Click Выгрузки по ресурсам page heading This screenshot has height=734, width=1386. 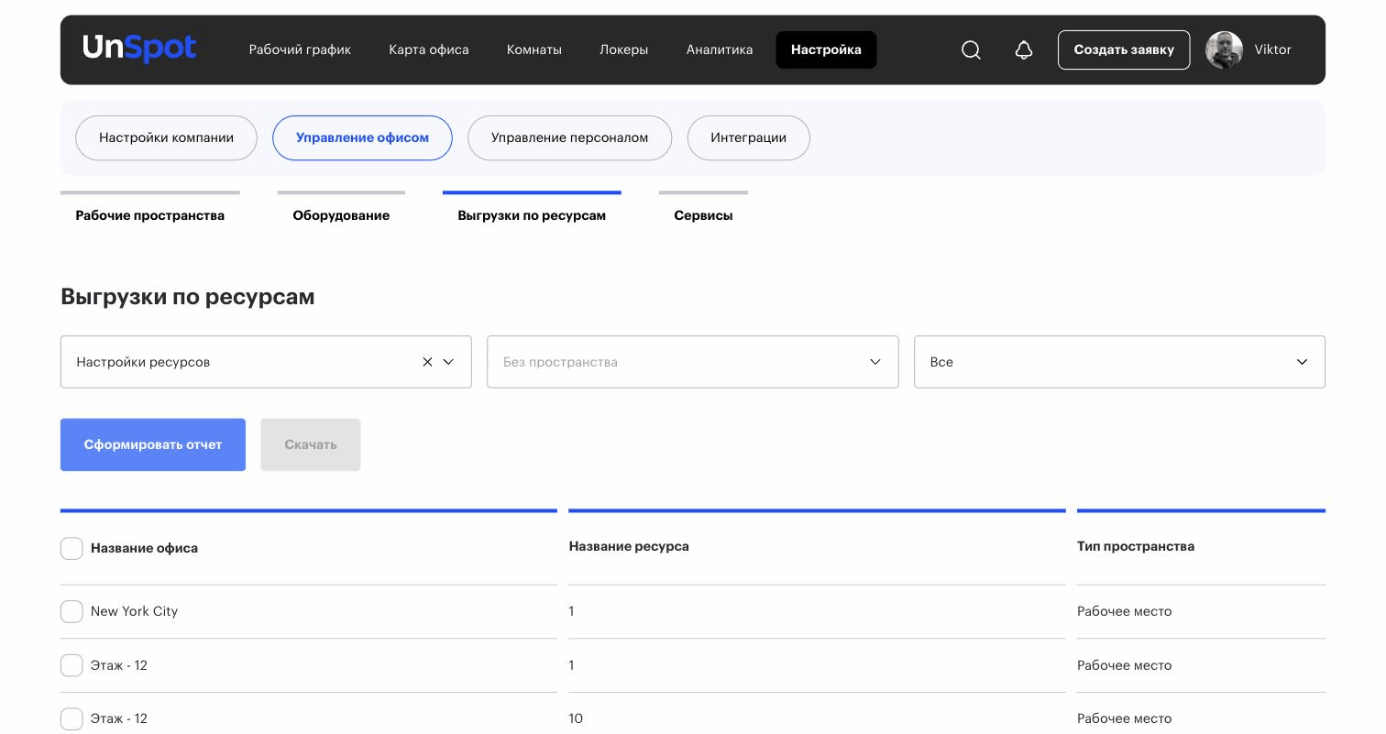188,297
